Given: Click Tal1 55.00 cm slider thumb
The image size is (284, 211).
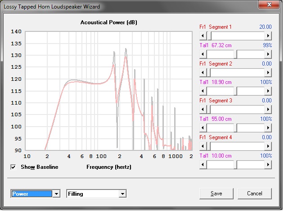Looking at the screenshot, I should [x=235, y=128].
